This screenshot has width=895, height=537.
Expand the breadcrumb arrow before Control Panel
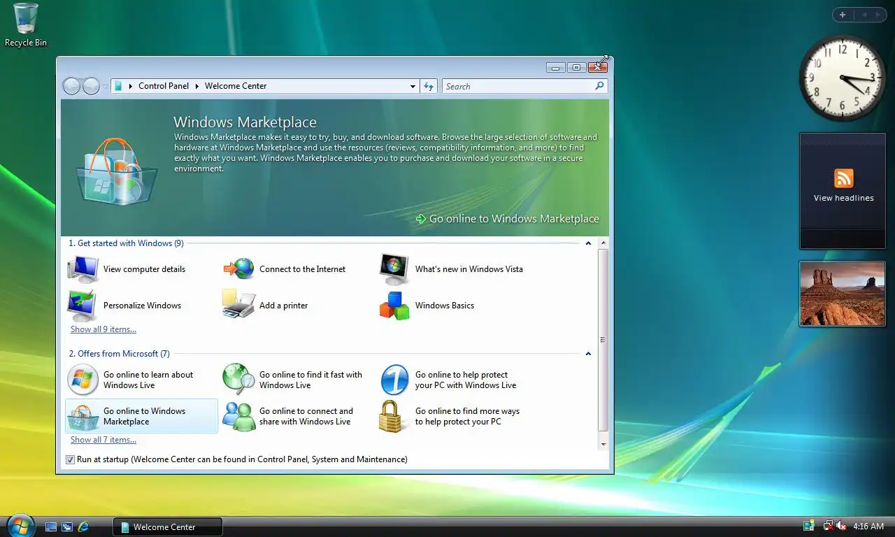tap(131, 86)
